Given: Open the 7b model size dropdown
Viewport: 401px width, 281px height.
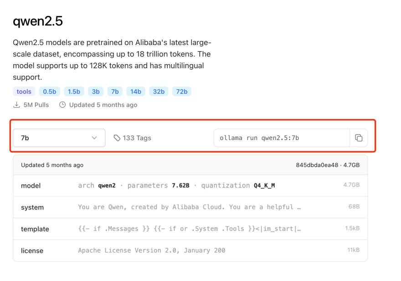Looking at the screenshot, I should 59,138.
